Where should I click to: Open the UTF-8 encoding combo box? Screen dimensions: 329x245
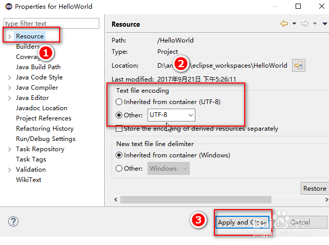(x=171, y=115)
